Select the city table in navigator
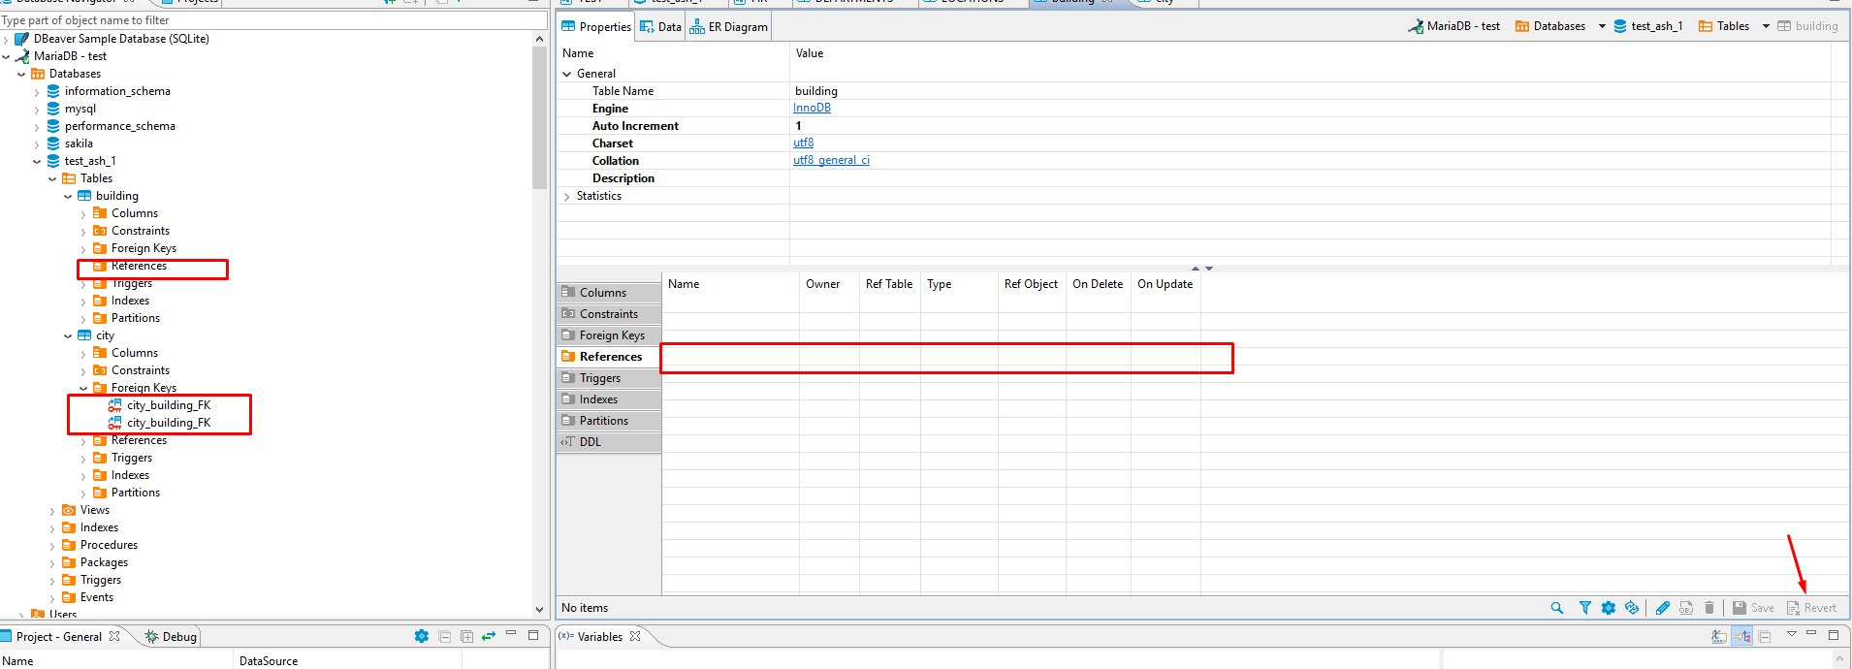The width and height of the screenshot is (1852, 669). pyautogui.click(x=105, y=335)
